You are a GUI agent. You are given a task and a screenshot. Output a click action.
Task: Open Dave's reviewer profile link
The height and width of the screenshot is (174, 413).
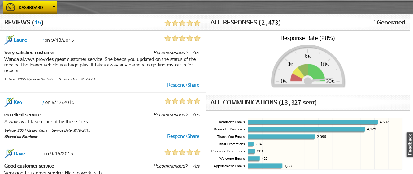coord(19,154)
